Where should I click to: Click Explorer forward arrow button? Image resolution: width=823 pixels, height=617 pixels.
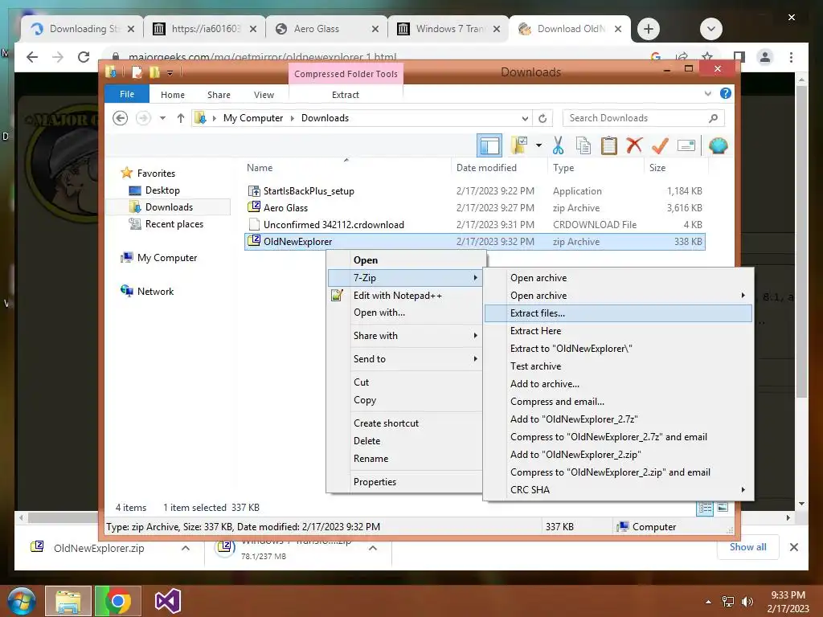coord(143,118)
